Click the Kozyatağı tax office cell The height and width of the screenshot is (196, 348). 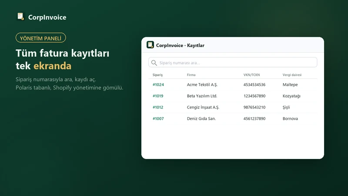[291, 96]
